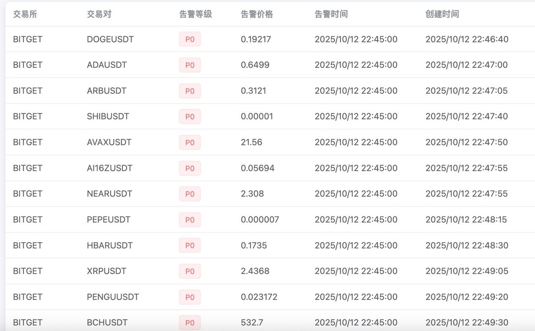Click alert price 0.000007
Viewport: 535px width, 331px height.
coord(260,220)
